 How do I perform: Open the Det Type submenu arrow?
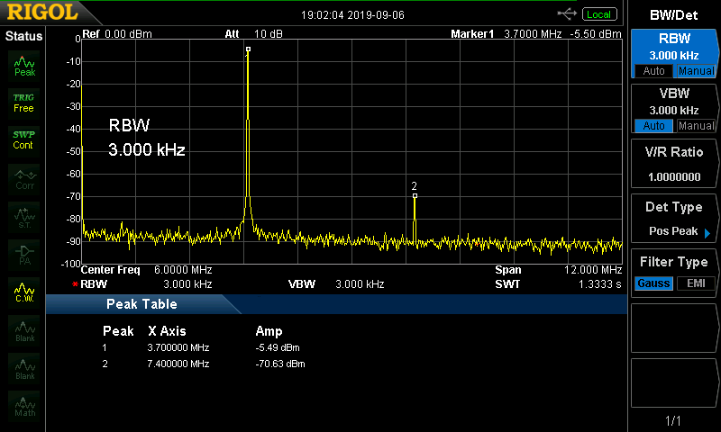[x=707, y=232]
